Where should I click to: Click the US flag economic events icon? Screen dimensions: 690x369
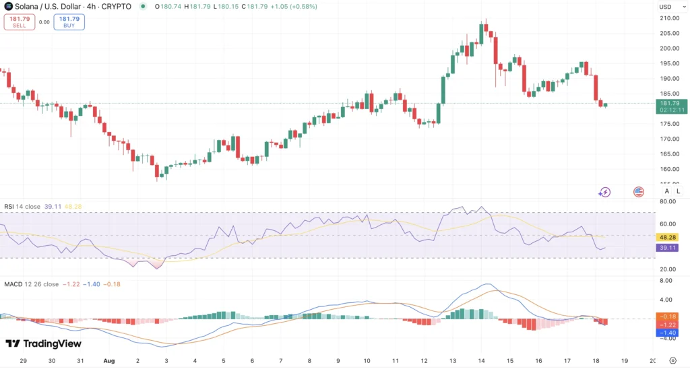point(639,192)
